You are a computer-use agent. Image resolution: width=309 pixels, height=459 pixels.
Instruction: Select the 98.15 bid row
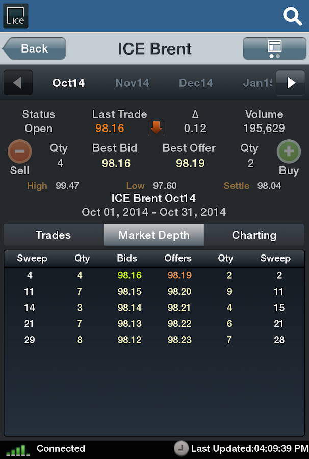[x=130, y=292]
